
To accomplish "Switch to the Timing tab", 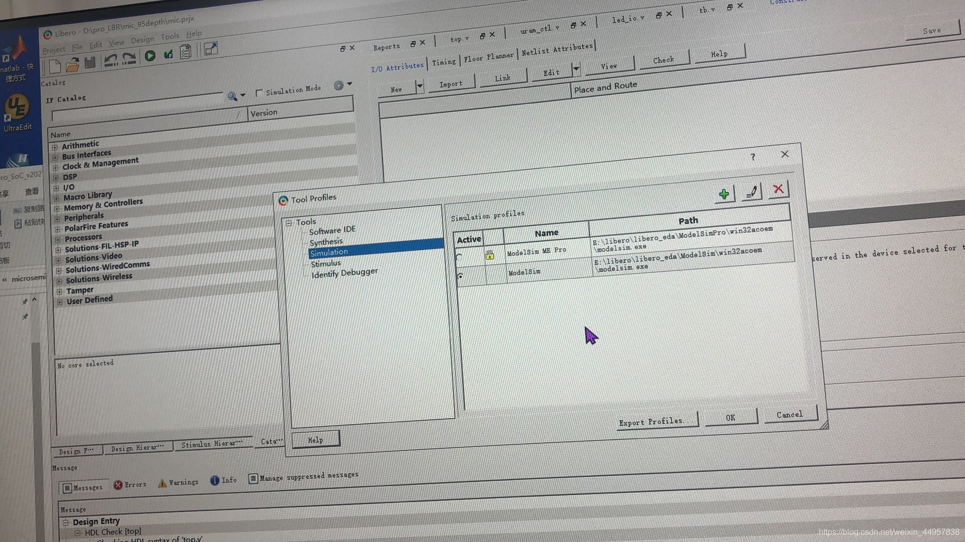I will pos(444,61).
